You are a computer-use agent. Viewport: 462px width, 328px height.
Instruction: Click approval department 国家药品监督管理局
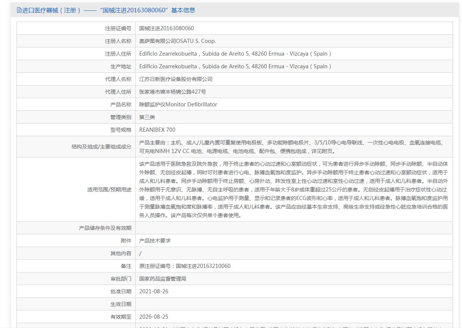[163, 279]
